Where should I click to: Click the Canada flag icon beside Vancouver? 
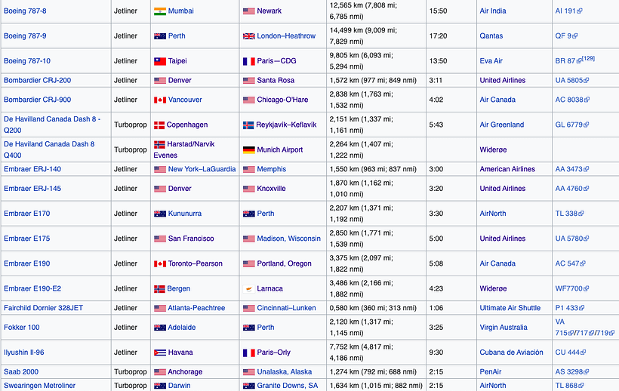[x=160, y=100]
